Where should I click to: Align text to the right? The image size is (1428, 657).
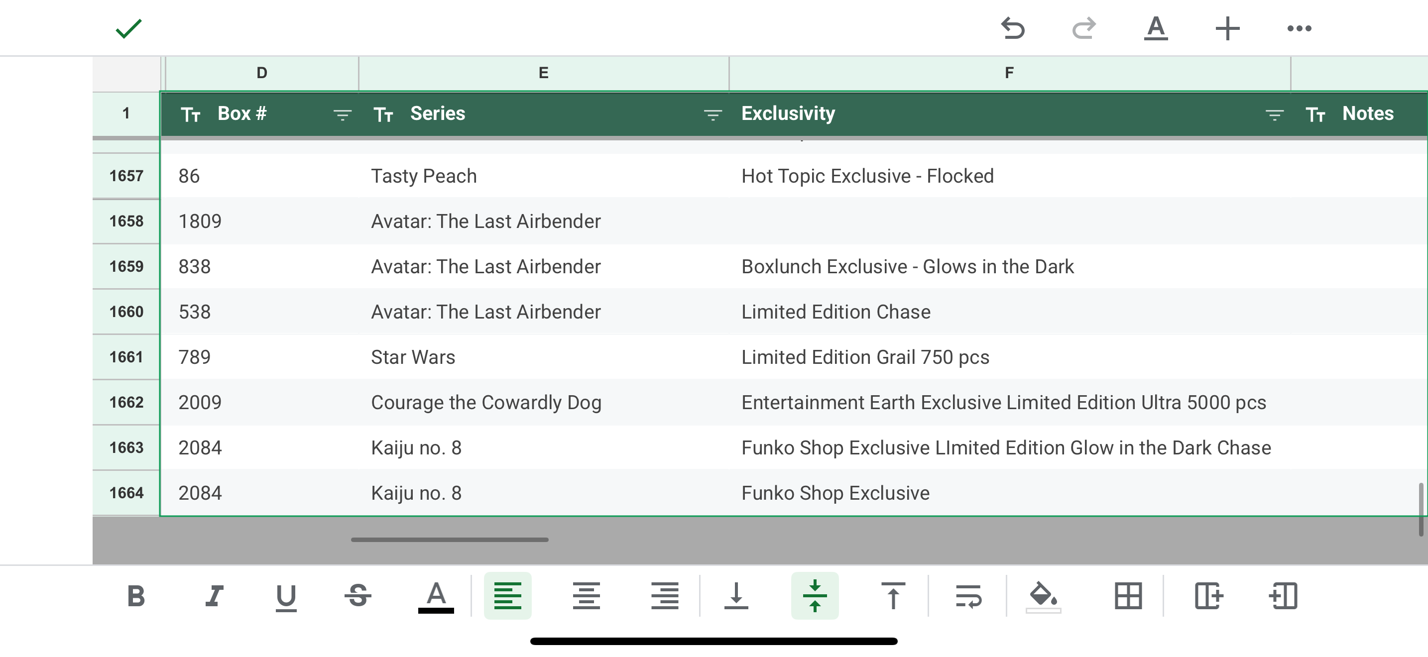pos(664,596)
